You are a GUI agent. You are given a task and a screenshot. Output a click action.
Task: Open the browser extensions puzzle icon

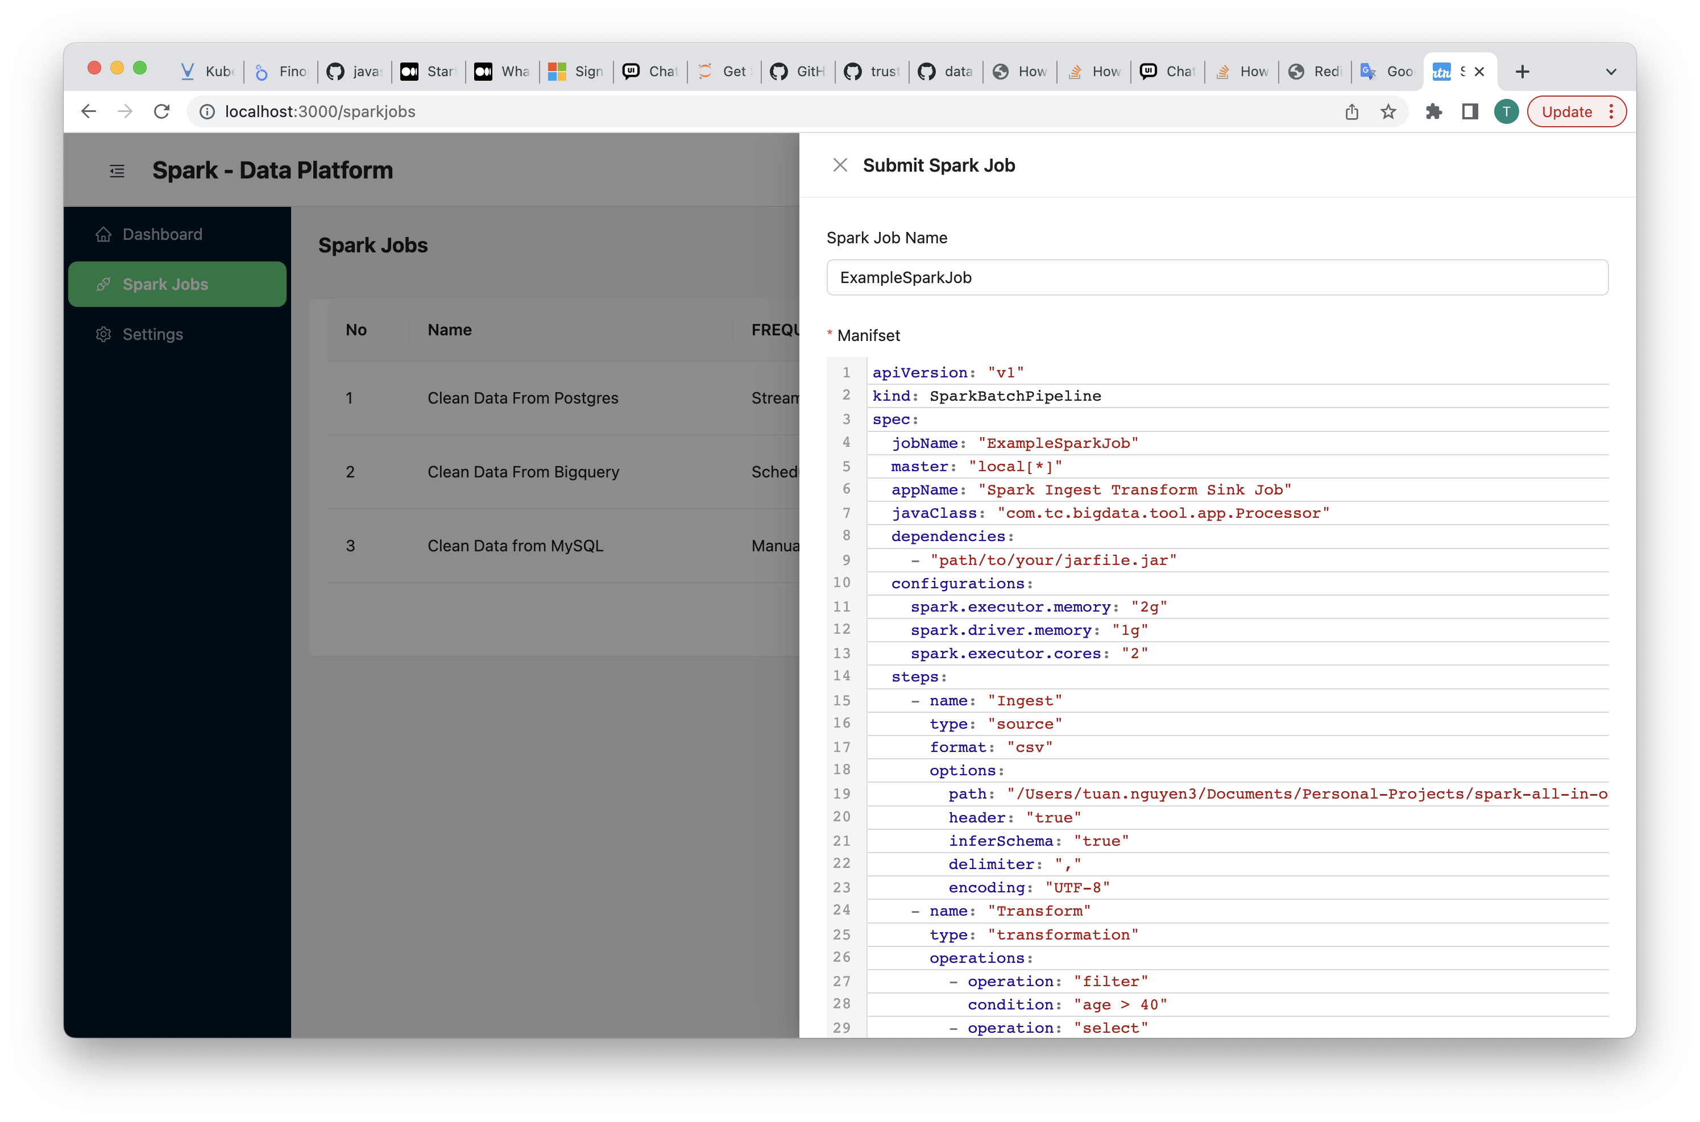(1433, 111)
